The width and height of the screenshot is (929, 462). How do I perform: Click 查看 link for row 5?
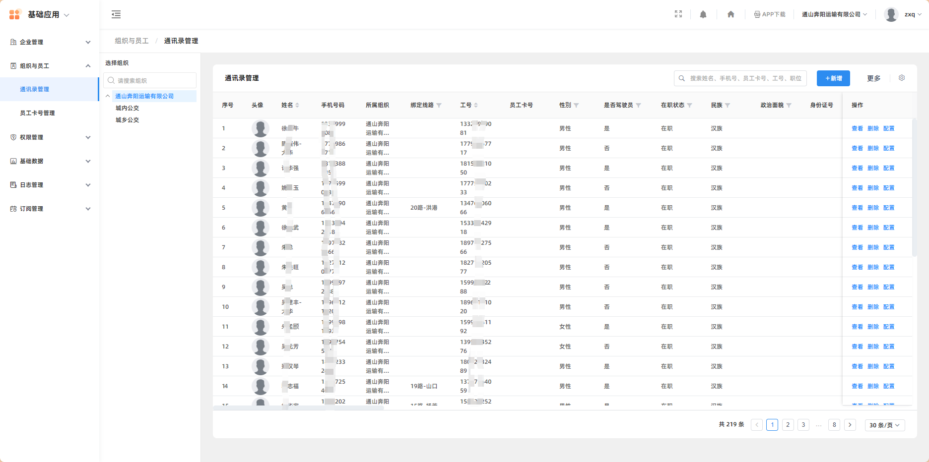(857, 208)
